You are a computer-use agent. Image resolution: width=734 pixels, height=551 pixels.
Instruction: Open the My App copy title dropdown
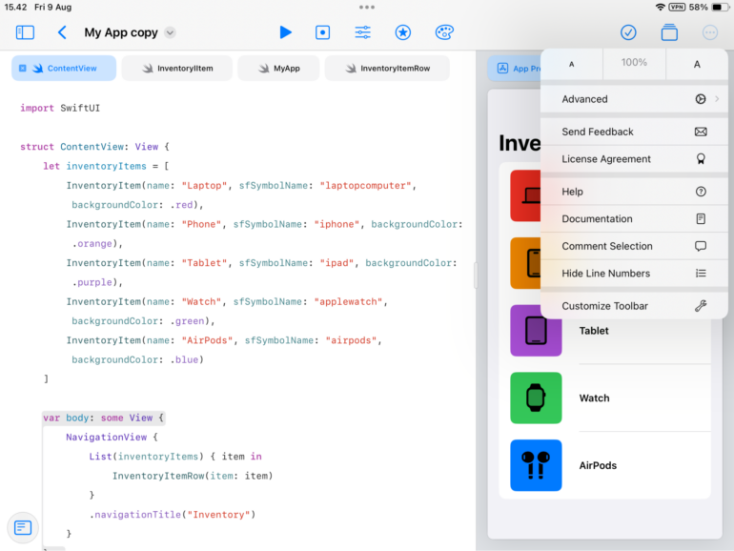[171, 32]
